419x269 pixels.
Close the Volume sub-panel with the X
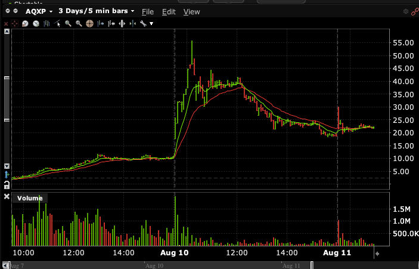click(x=7, y=197)
